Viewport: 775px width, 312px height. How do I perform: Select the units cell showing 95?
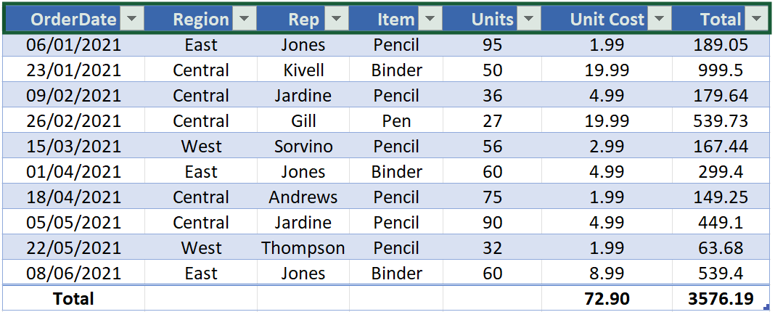492,45
